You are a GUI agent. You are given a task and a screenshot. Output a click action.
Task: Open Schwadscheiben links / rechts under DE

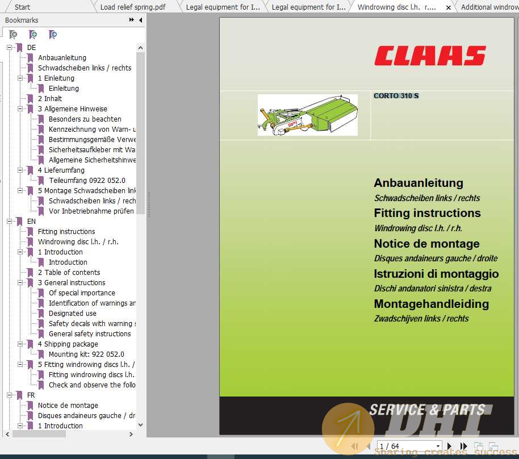[85, 68]
